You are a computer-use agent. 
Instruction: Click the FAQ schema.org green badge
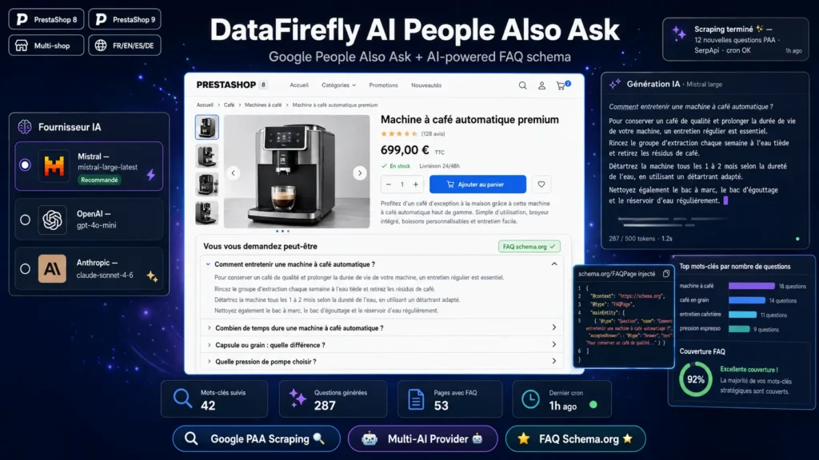point(529,246)
